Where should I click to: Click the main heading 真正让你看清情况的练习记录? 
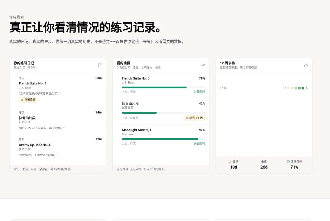[86, 27]
